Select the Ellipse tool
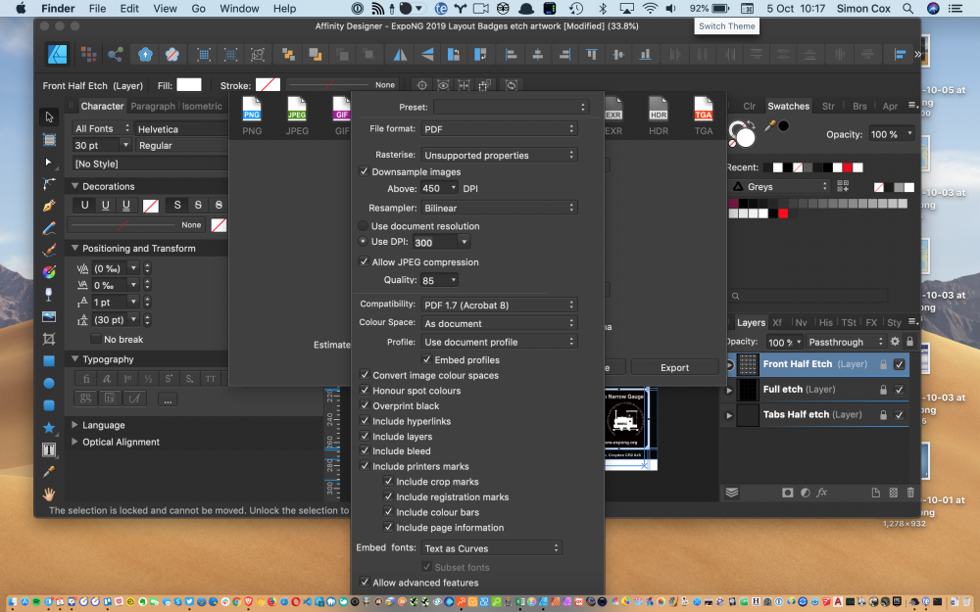980x612 pixels. click(x=50, y=383)
